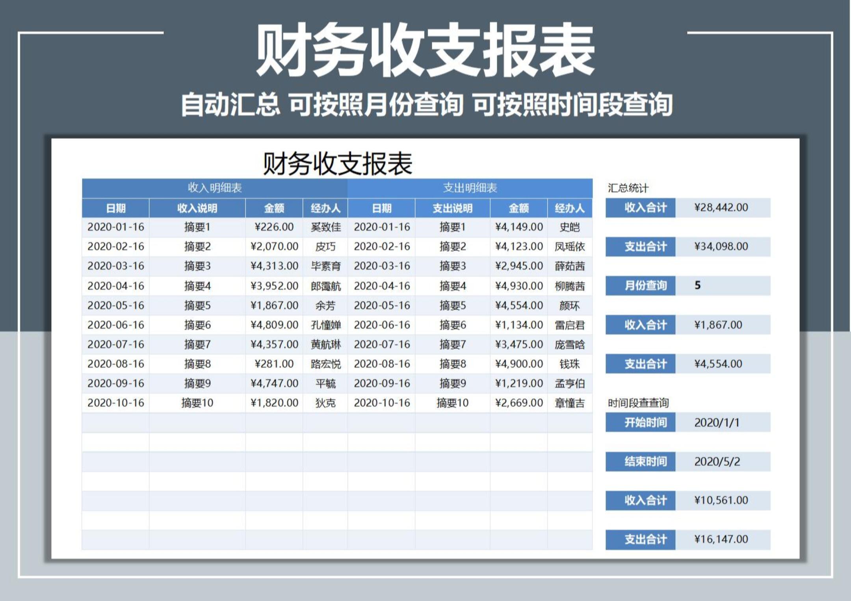Screen dimensions: 851x601
Task: Click the 时间段查查询 heading
Action: click(x=638, y=403)
